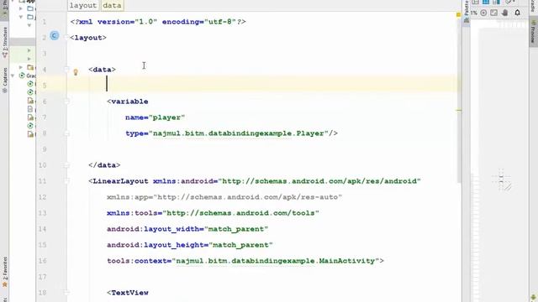Fold the <variable> tag at line 6
This screenshot has width=538, height=302.
click(x=67, y=102)
